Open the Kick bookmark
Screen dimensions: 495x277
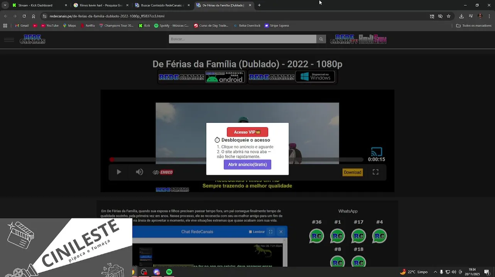tap(145, 26)
